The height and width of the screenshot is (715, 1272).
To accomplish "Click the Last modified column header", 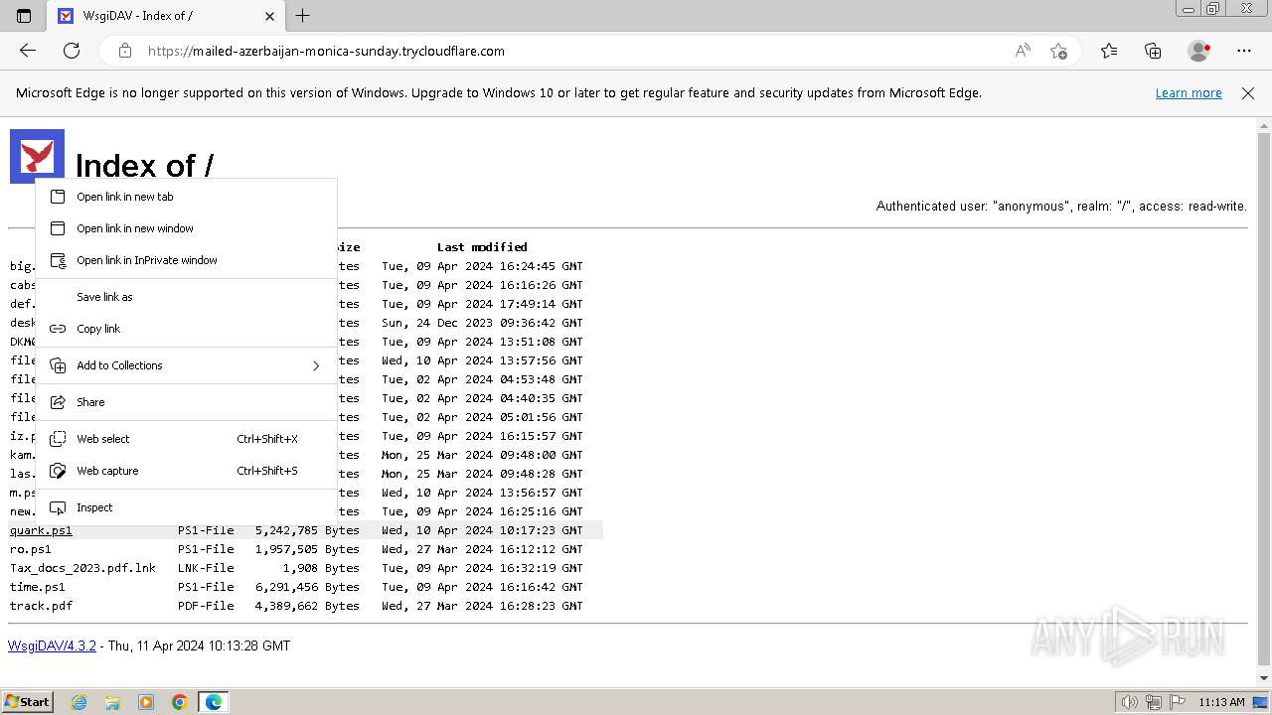I will pyautogui.click(x=482, y=247).
